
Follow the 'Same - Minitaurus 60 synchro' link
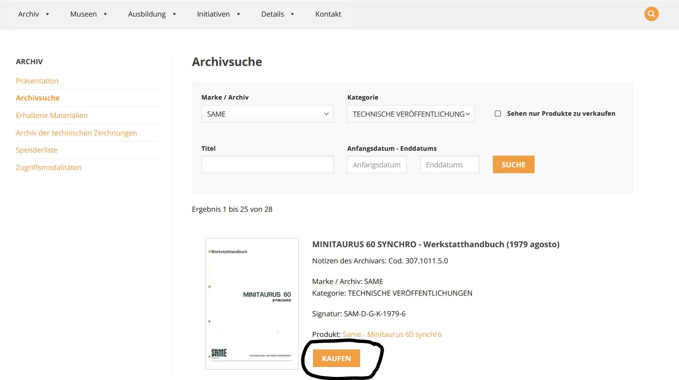[x=392, y=334]
